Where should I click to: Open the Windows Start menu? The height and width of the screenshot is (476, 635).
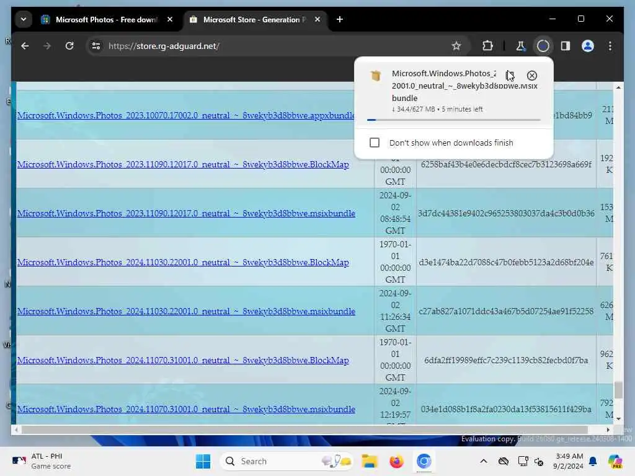pos(203,461)
